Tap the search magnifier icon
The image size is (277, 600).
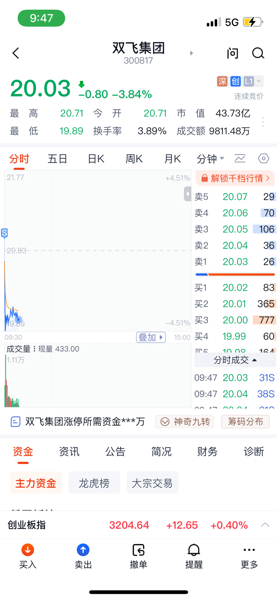tap(258, 53)
